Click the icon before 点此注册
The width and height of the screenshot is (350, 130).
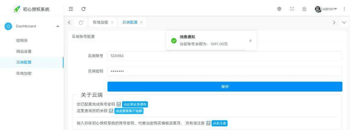tap(208, 123)
